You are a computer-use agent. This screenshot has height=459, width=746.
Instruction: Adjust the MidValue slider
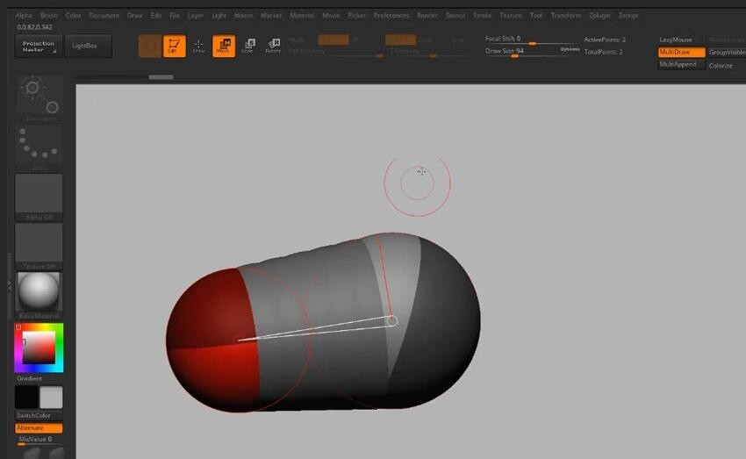click(x=39, y=441)
